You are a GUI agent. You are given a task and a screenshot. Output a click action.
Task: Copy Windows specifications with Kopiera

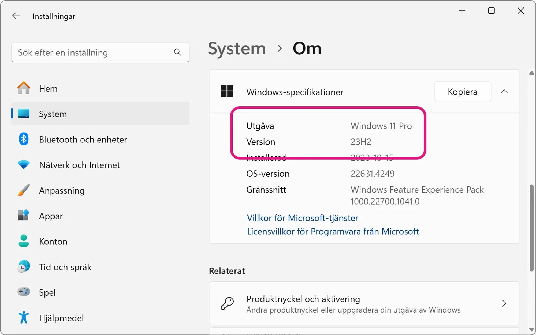click(x=463, y=91)
